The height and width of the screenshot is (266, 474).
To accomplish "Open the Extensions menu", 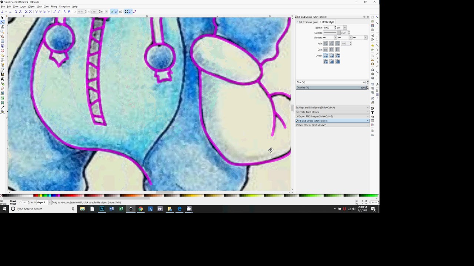I will [65, 6].
